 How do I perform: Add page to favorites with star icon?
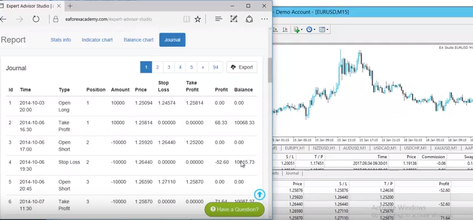198,19
